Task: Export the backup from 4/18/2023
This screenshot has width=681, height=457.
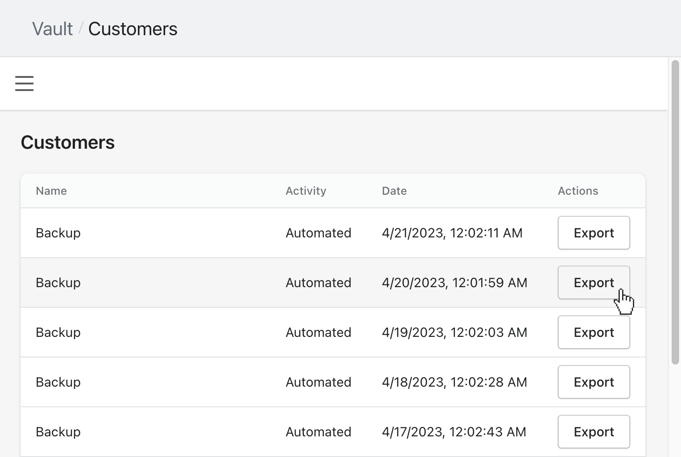Action: pos(593,382)
